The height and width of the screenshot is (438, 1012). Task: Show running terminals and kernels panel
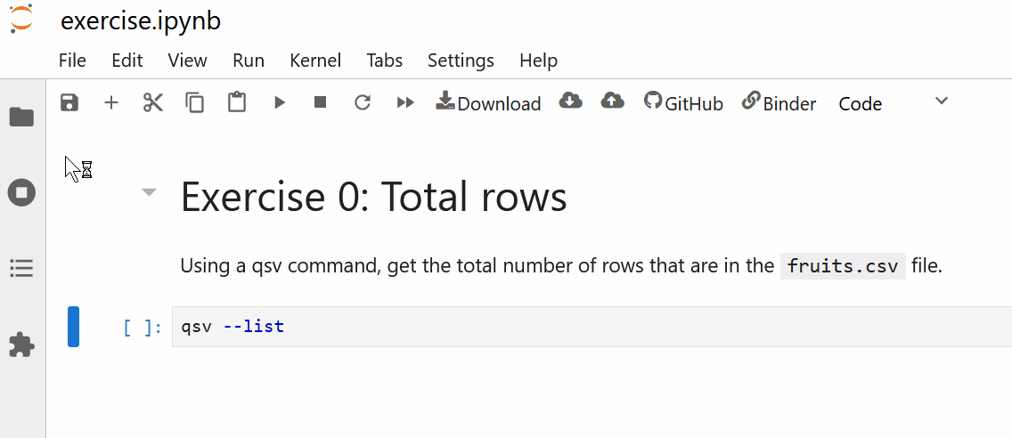[21, 192]
